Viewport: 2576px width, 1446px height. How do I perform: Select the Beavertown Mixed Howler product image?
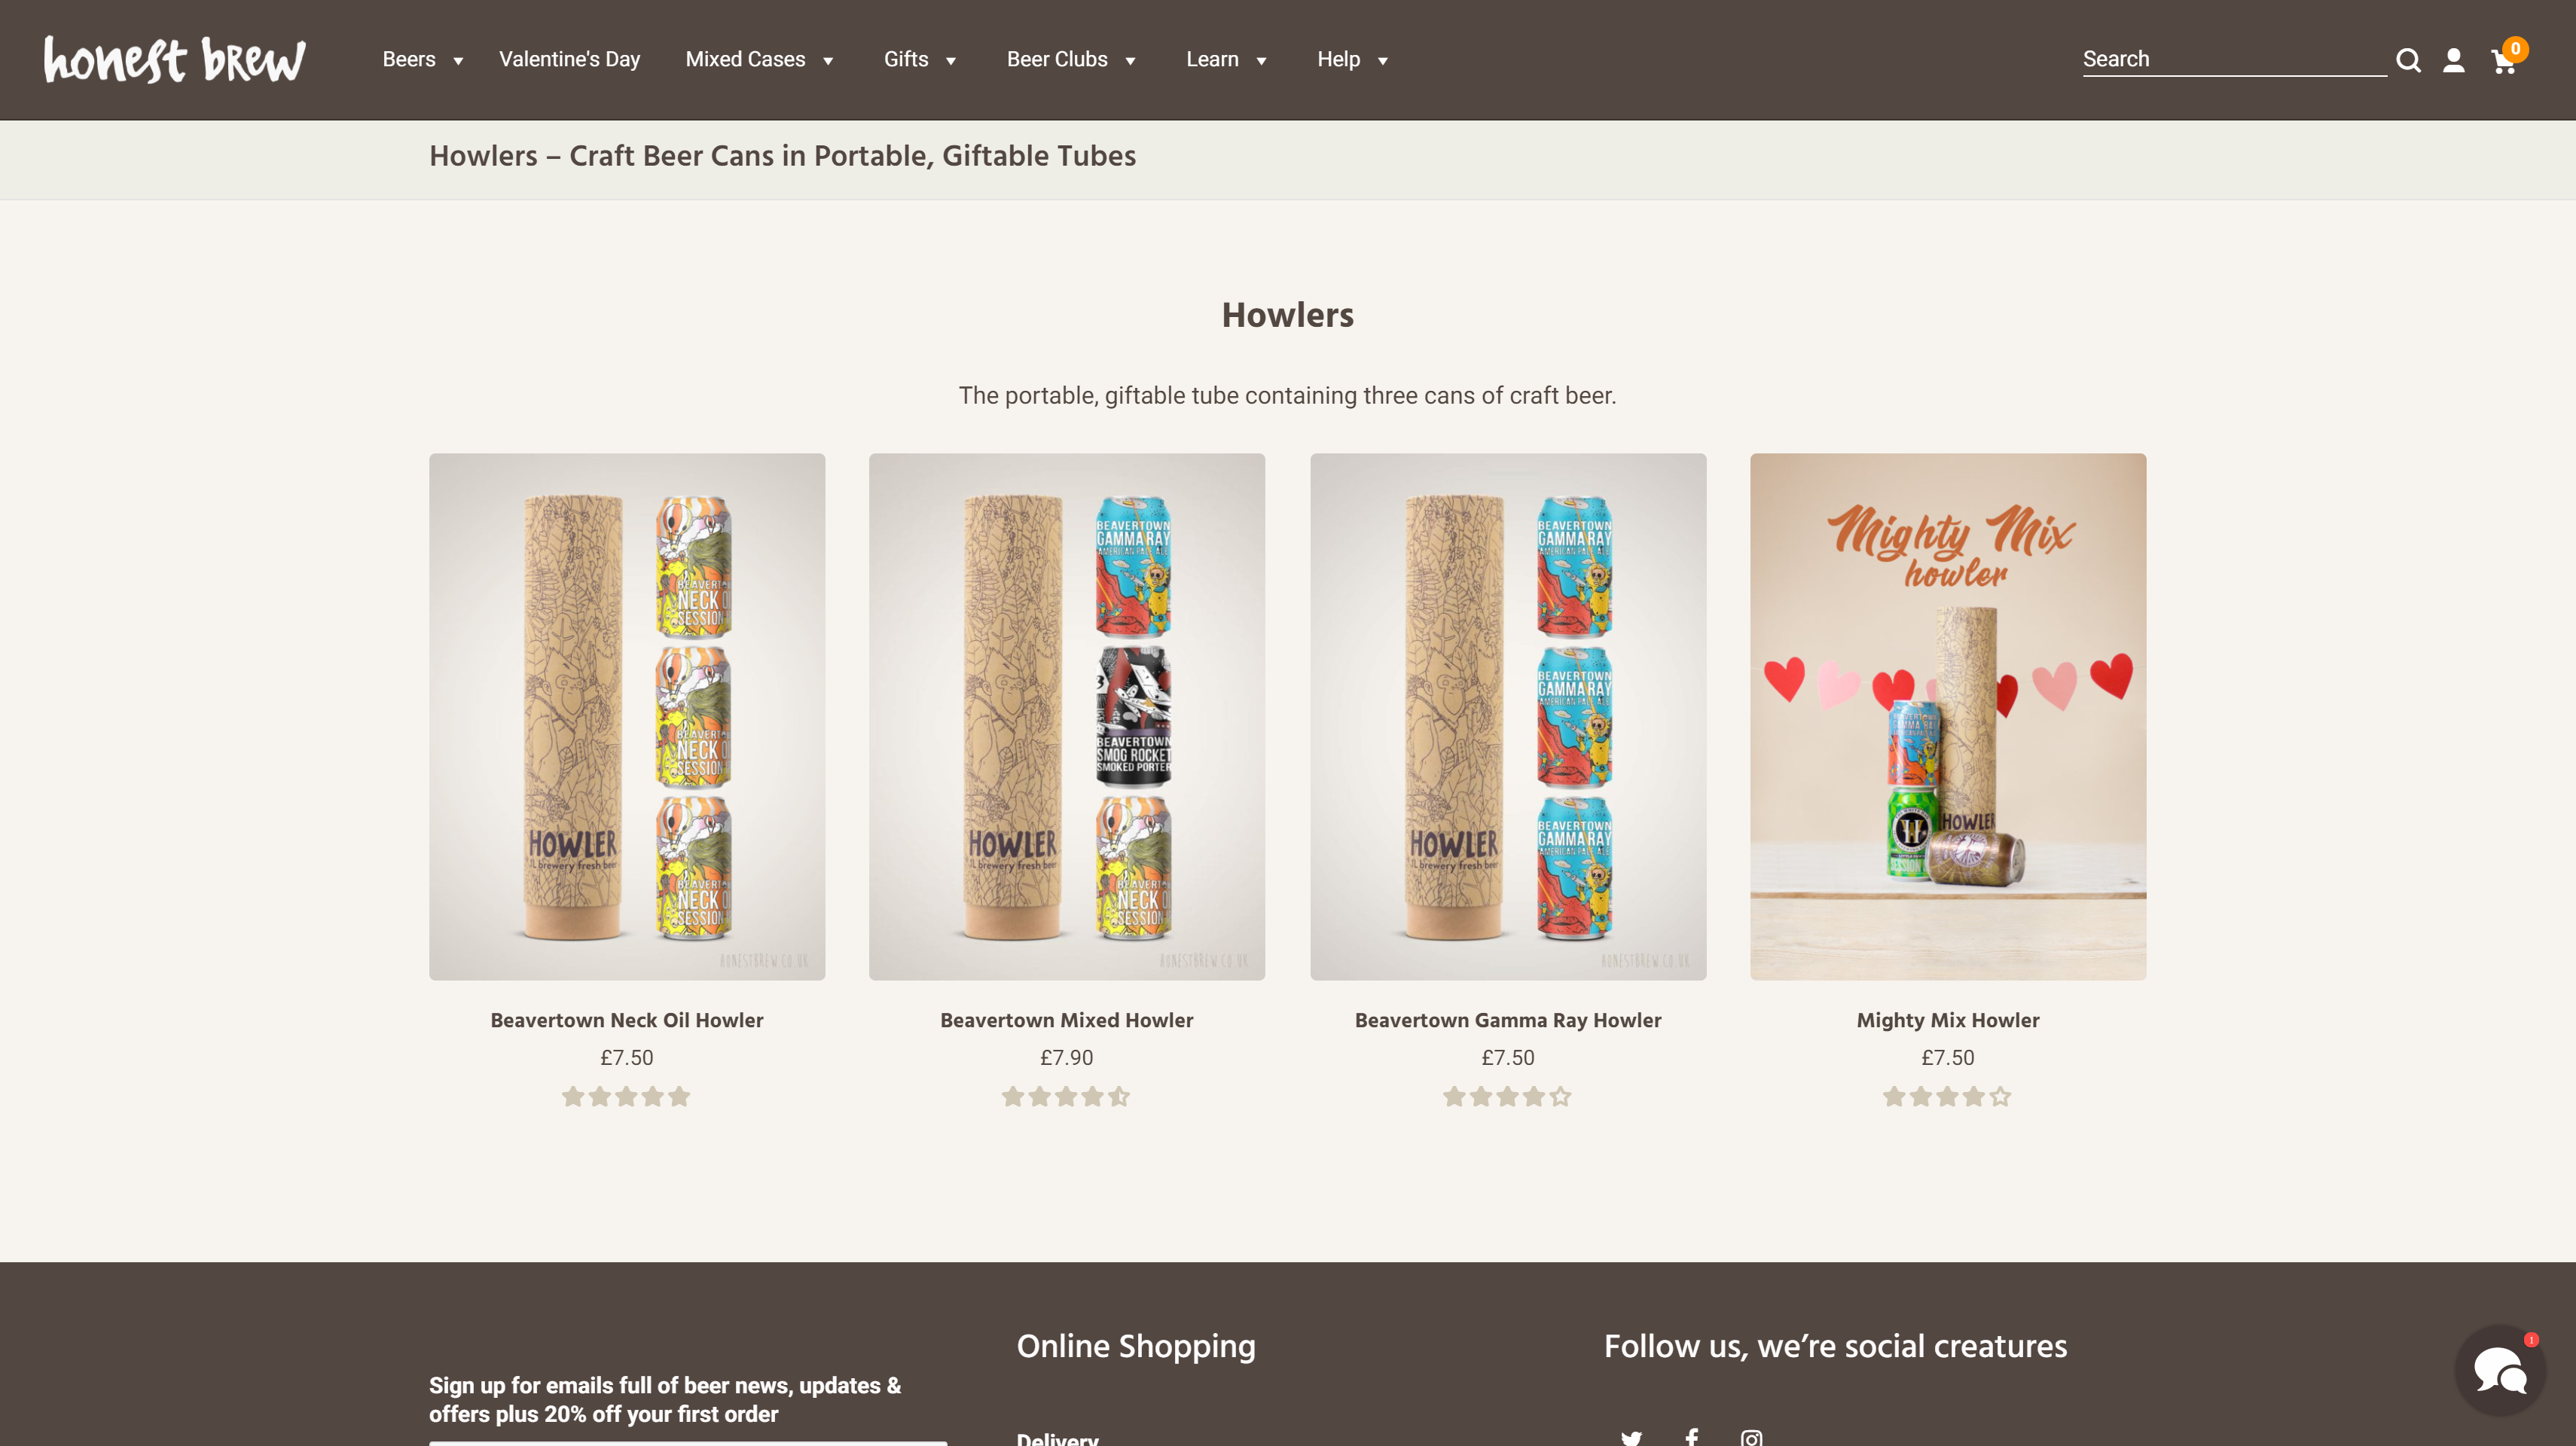click(x=1066, y=716)
